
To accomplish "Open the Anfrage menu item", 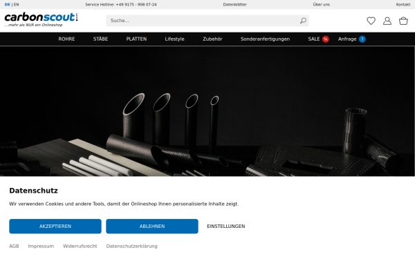I will (347, 39).
